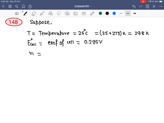
Task: Open search with the magnifier icon
Action: [x=17, y=6]
